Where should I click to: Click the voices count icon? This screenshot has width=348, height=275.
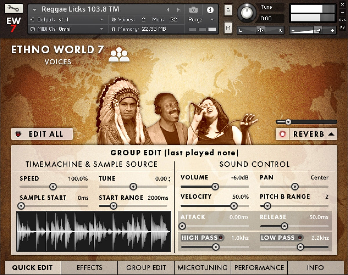[113, 20]
